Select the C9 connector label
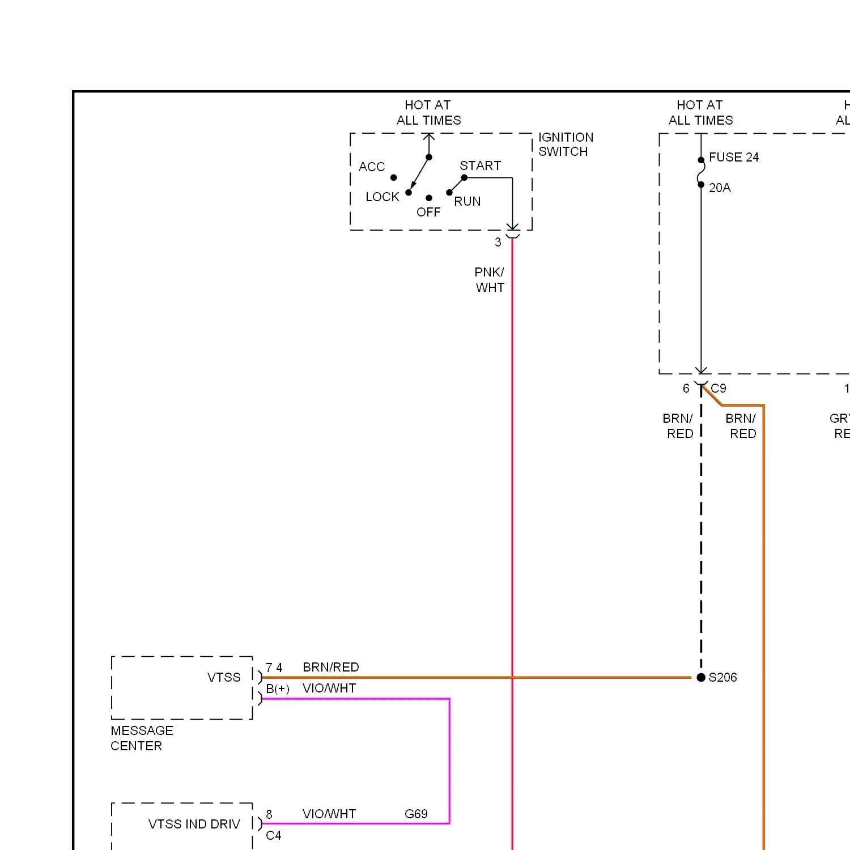The height and width of the screenshot is (850, 850). tap(719, 388)
